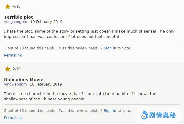This screenshot has height=124, width=184.
Task: Click the gold star beside 2/10 rating
Action: pyautogui.click(x=7, y=69)
